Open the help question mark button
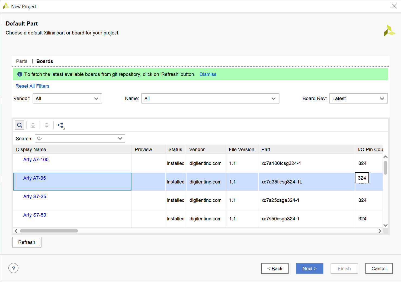Screen dimensions: 401x282 pos(14,268)
